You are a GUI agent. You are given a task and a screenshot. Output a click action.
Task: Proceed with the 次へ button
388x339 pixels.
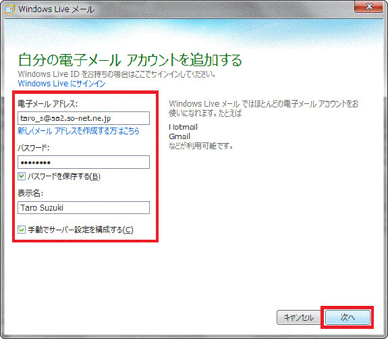[x=348, y=317]
